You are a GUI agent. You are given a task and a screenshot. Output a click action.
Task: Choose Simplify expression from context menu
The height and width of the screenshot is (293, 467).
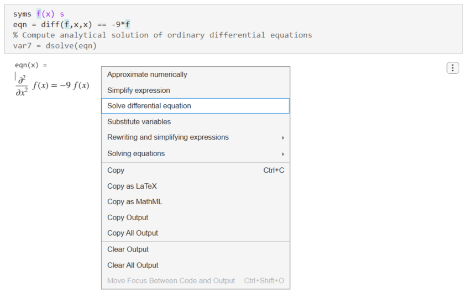[139, 90]
